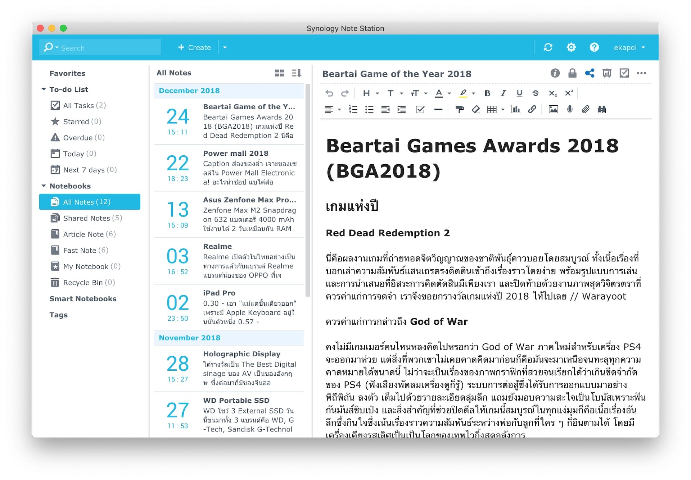Apply bold formatting
691x480 pixels.
[487, 93]
